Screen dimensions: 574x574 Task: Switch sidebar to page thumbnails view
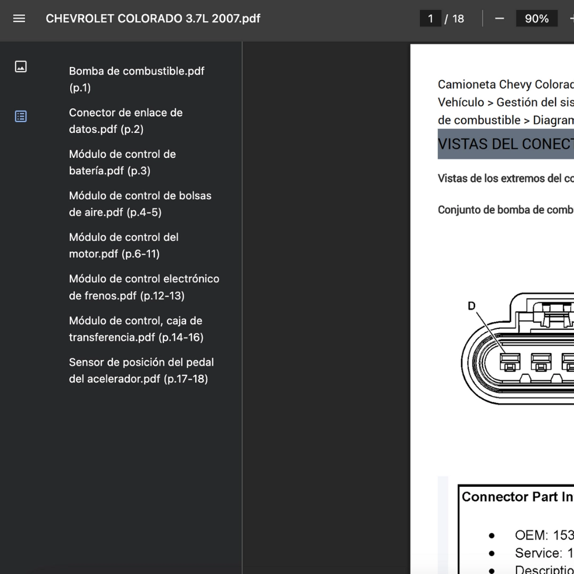[x=21, y=66]
